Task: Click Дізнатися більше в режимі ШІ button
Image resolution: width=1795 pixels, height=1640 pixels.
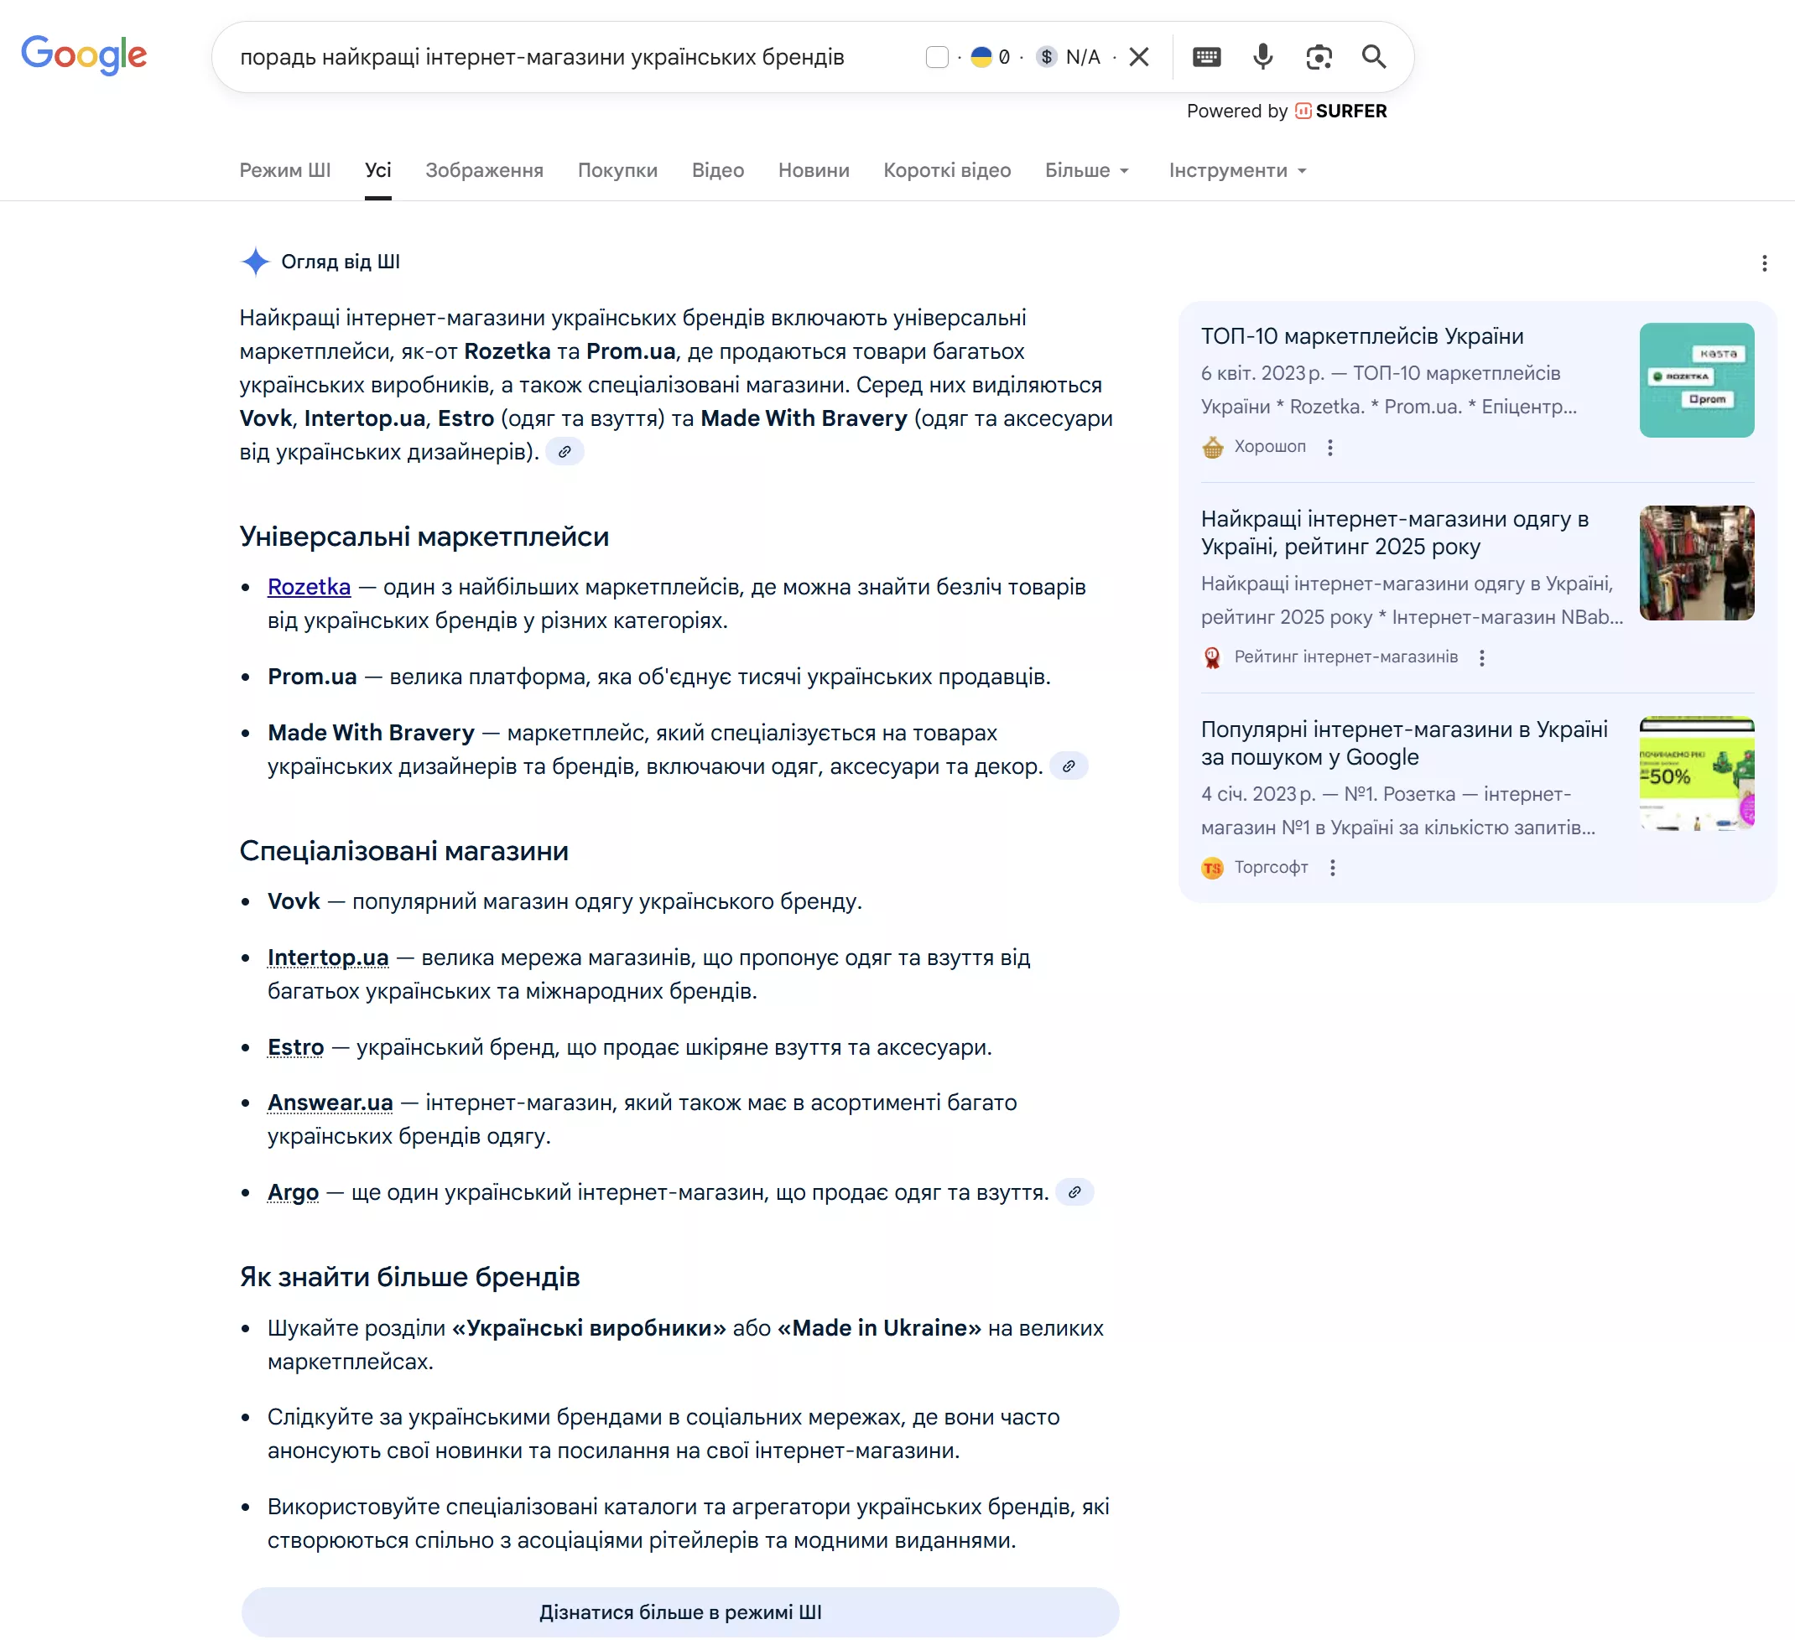Action: pos(679,1611)
